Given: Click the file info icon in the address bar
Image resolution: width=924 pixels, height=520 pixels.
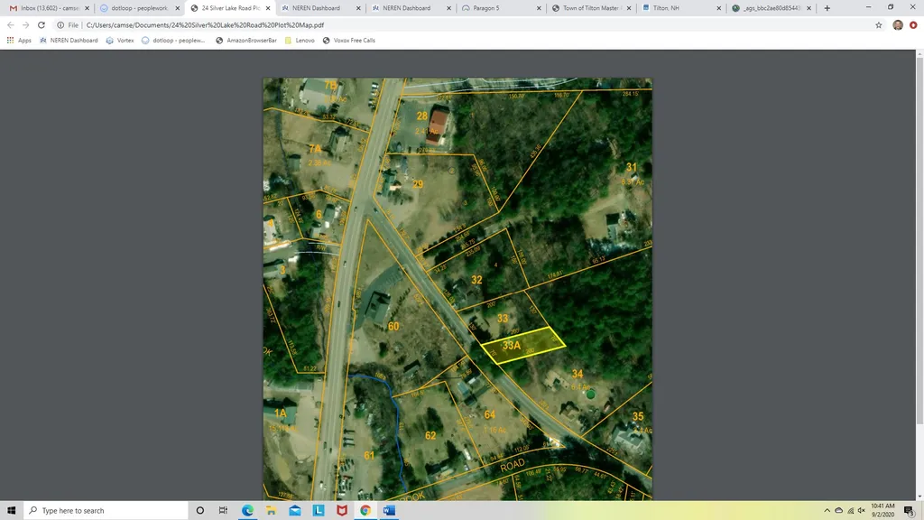Looking at the screenshot, I should tap(60, 25).
